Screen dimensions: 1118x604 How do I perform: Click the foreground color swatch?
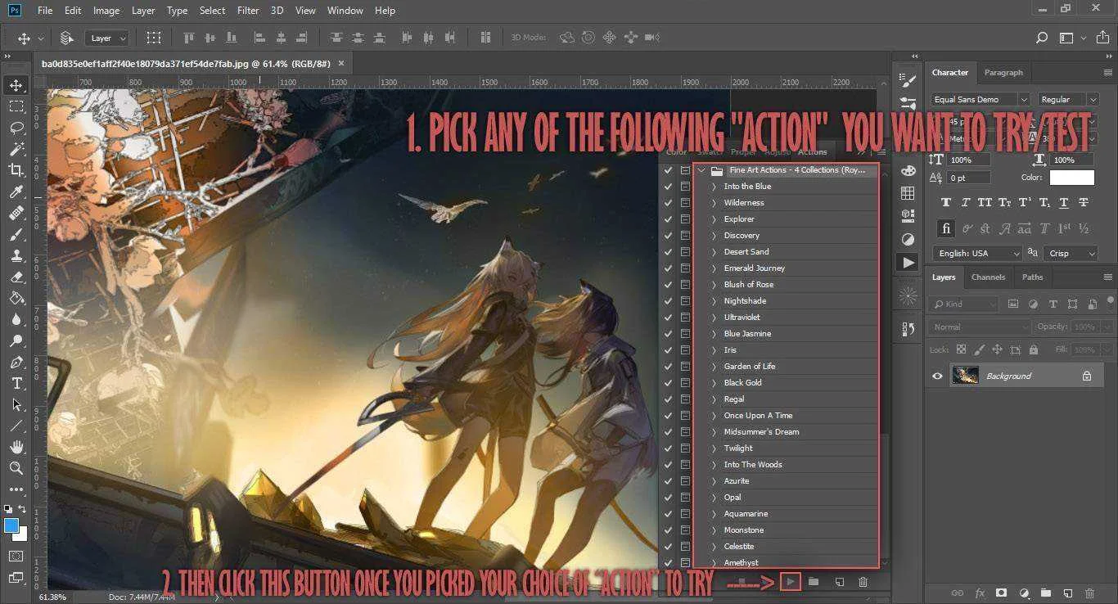11,525
